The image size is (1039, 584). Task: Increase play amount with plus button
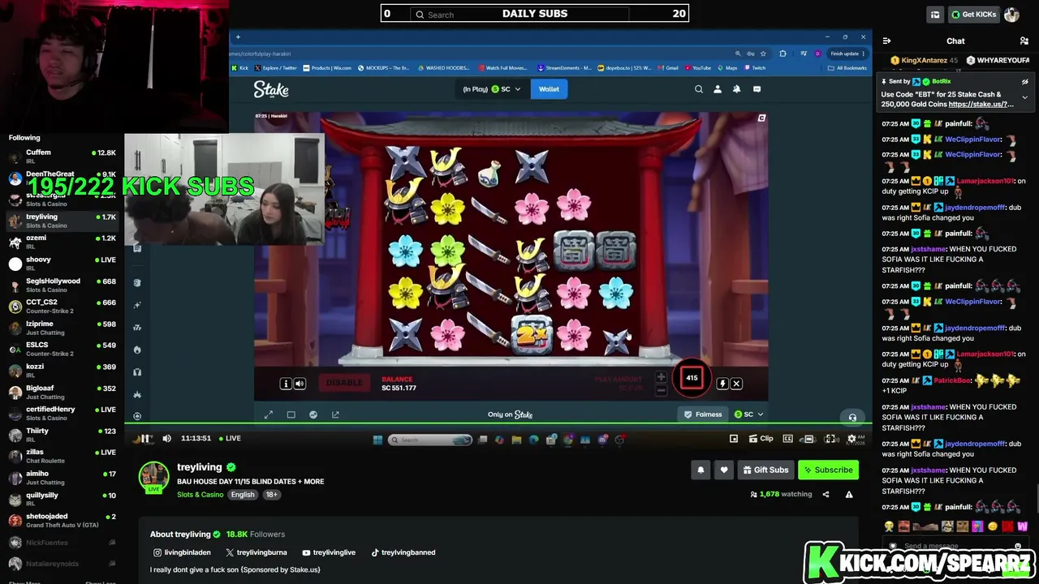(661, 376)
